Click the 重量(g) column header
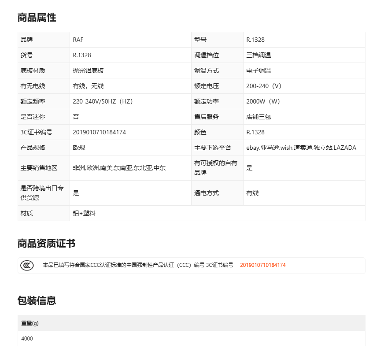The image size is (373, 355). click(30, 323)
